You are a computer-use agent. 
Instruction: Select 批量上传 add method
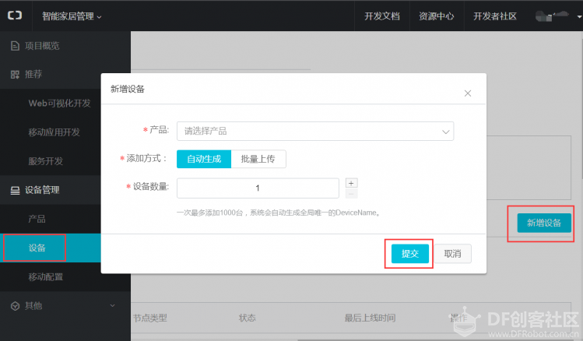point(258,159)
